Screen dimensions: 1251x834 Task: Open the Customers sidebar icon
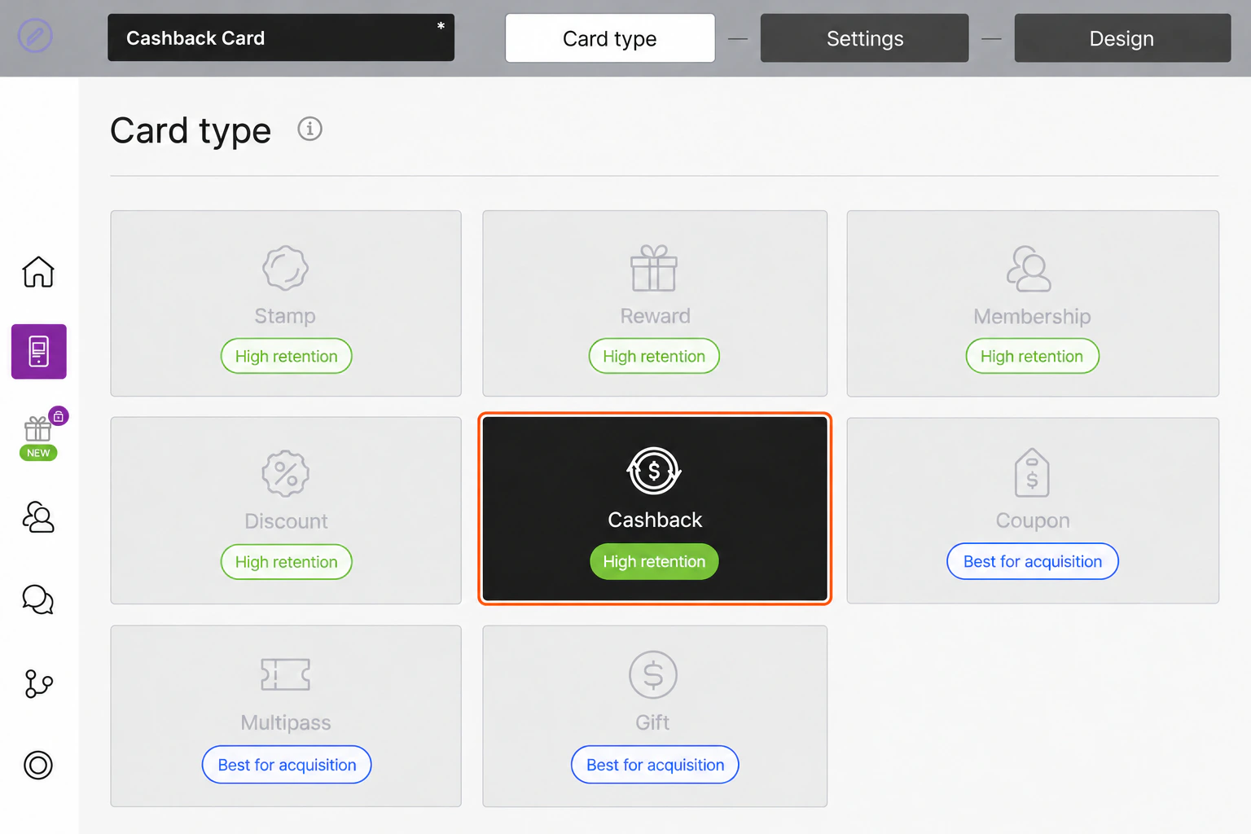tap(38, 517)
